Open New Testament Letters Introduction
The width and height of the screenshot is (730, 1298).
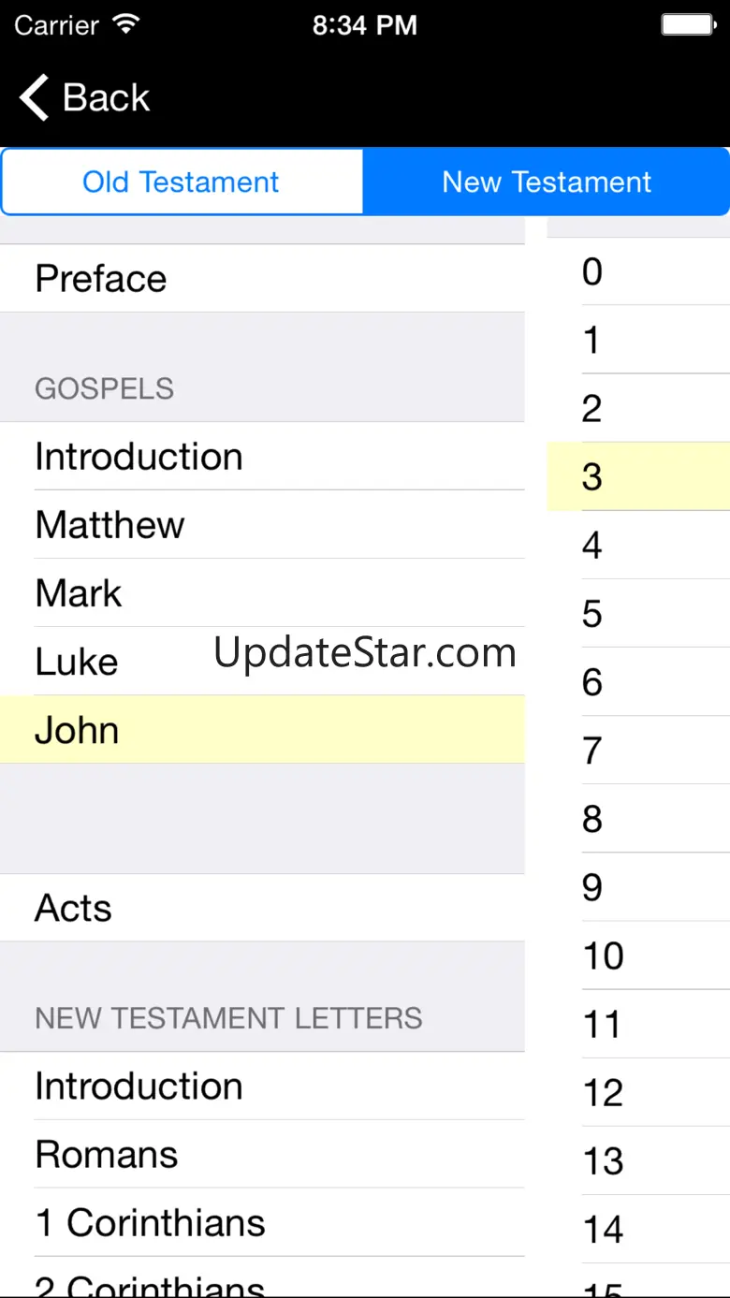pyautogui.click(x=262, y=1087)
